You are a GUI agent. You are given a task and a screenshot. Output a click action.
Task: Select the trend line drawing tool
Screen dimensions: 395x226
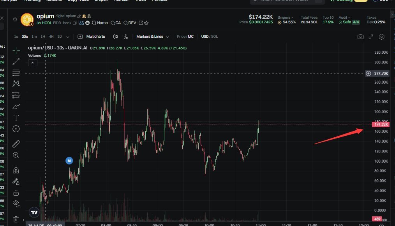(16, 61)
